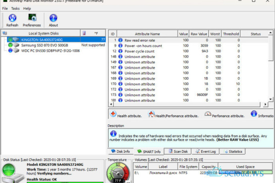Click info icon of attribute 148
The height and width of the screenshot is (183, 275).
coord(120,56)
